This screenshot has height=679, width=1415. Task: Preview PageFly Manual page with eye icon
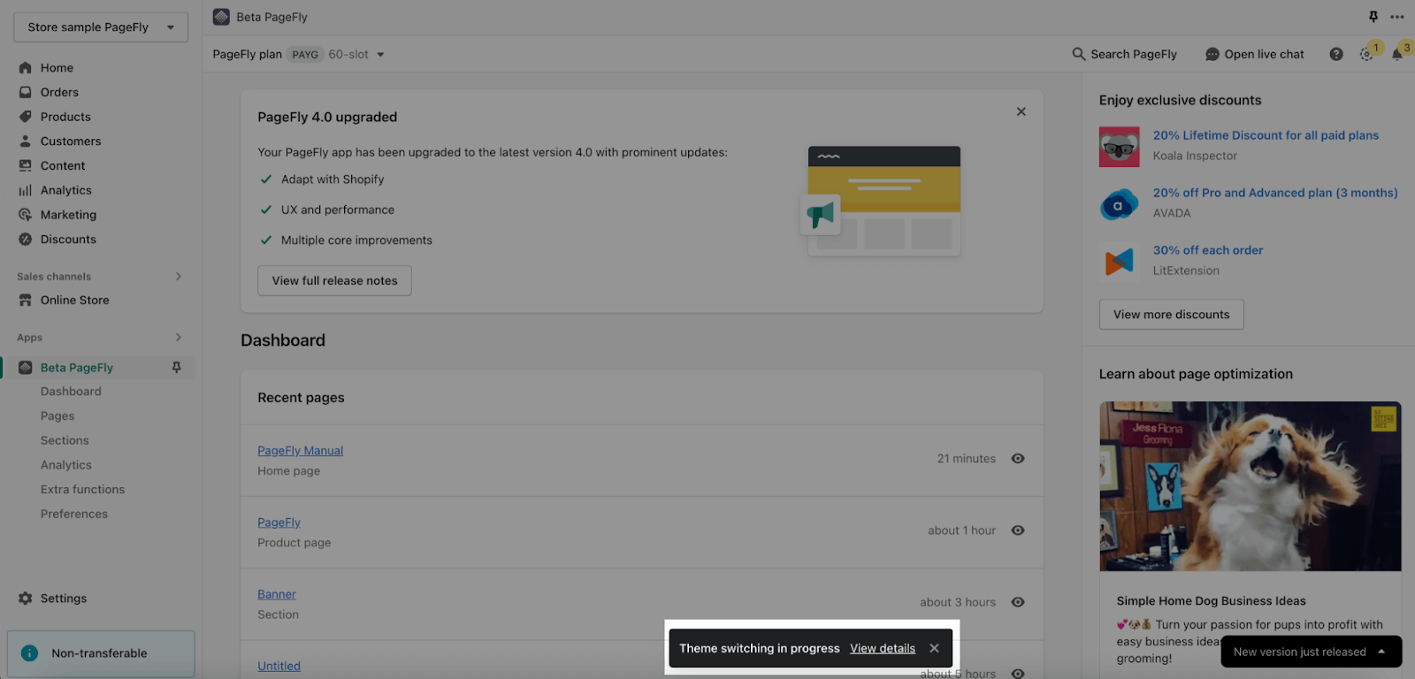tap(1018, 459)
